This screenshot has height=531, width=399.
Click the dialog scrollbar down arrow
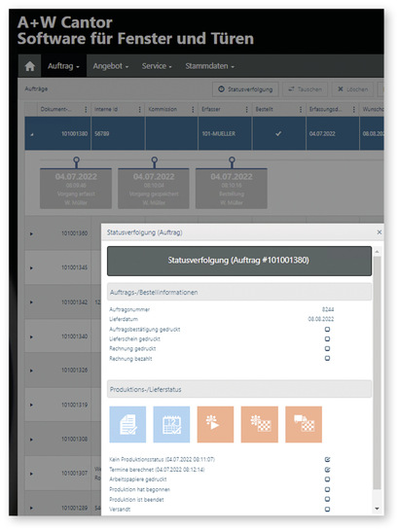pos(377,509)
